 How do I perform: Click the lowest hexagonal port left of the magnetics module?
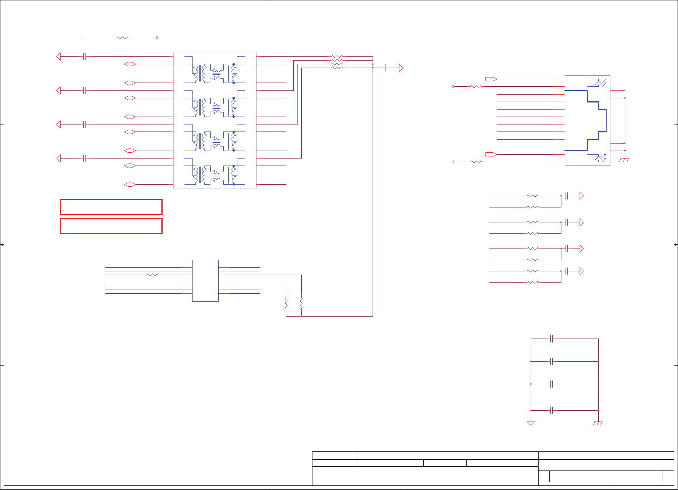pyautogui.click(x=130, y=185)
